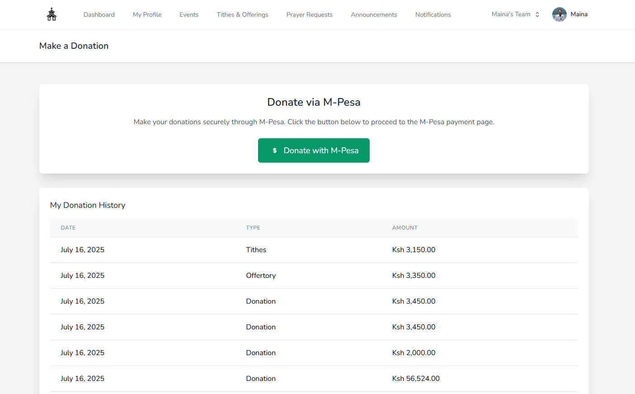Click the team switcher chevron arrows

click(537, 14)
